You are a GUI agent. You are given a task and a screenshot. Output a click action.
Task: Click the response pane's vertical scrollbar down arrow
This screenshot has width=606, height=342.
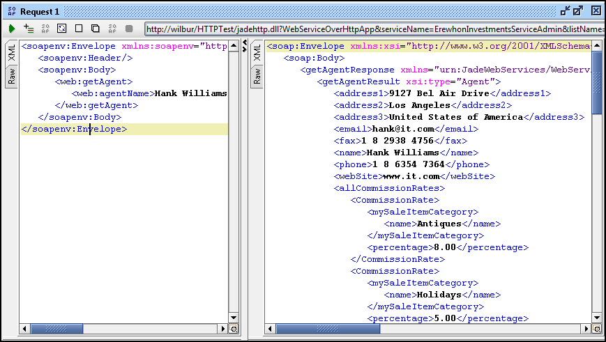597,318
